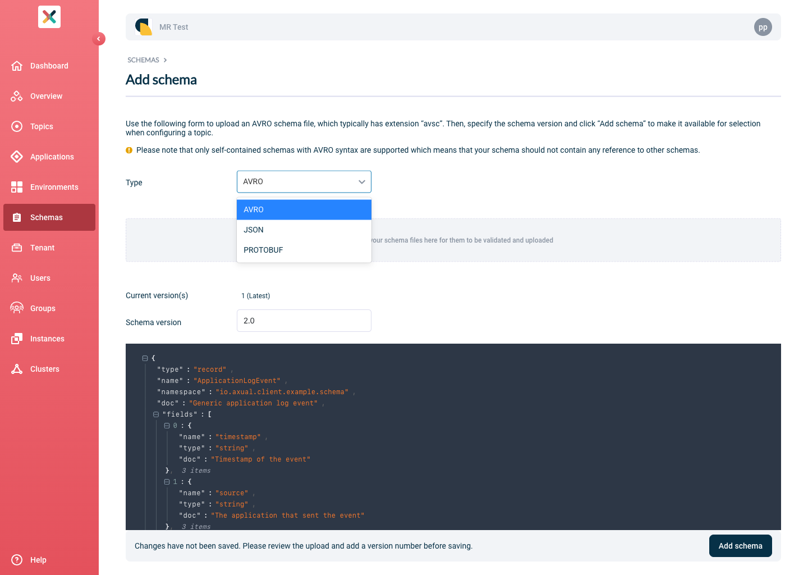Collapse field item 1 in JSON viewer
Screen dimensions: 808x575
[167, 482]
